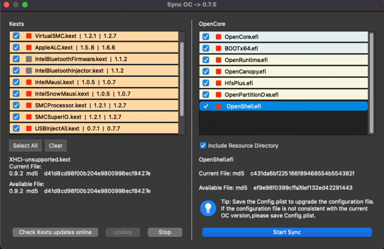Select IntelSnowMausi.kext row text

point(83,94)
